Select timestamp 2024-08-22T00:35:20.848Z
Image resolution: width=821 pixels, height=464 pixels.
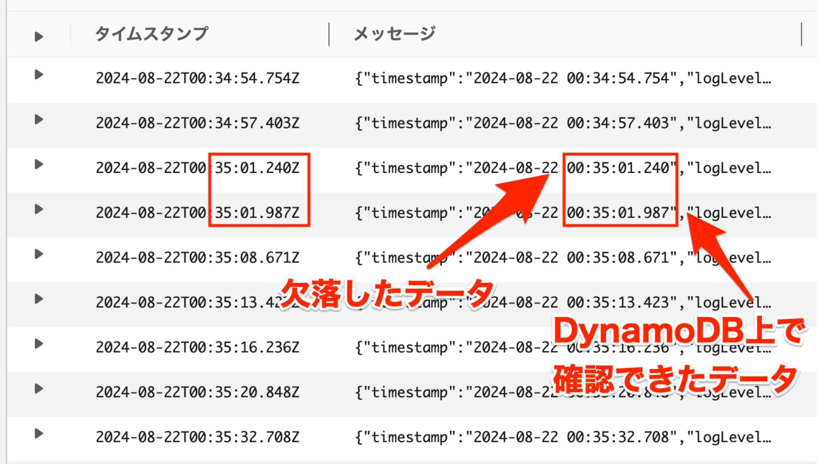coord(197,392)
